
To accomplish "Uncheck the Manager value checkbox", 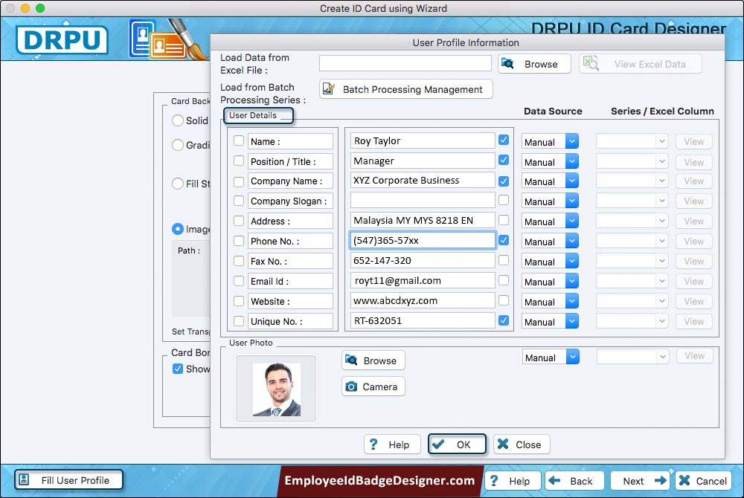I will pyautogui.click(x=504, y=160).
